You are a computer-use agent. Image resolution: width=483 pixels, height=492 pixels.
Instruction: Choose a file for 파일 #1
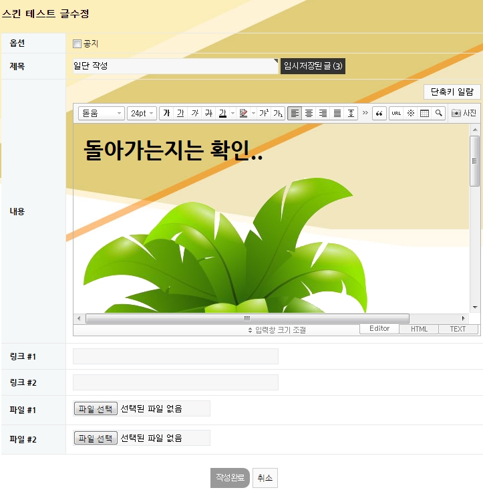pyautogui.click(x=96, y=408)
